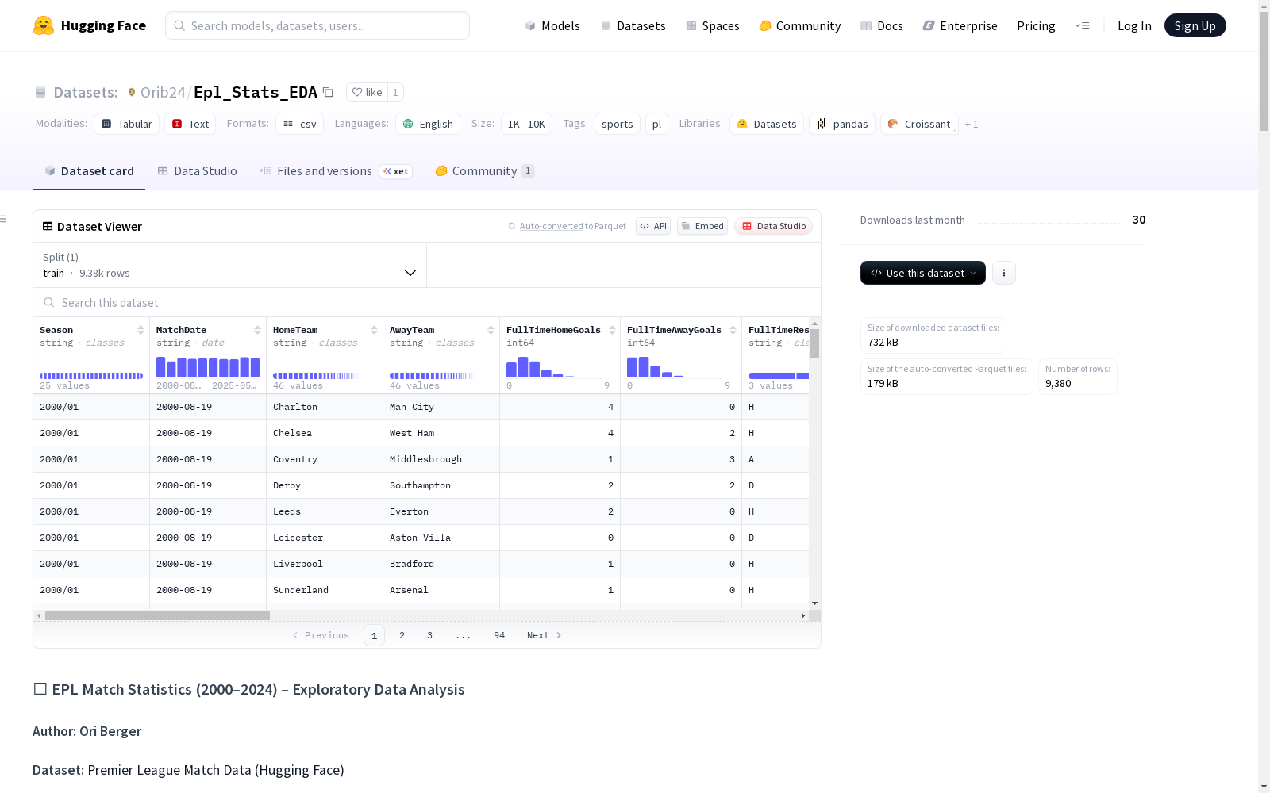Open the API button in Dataset Viewer
1270x793 pixels.
653,226
